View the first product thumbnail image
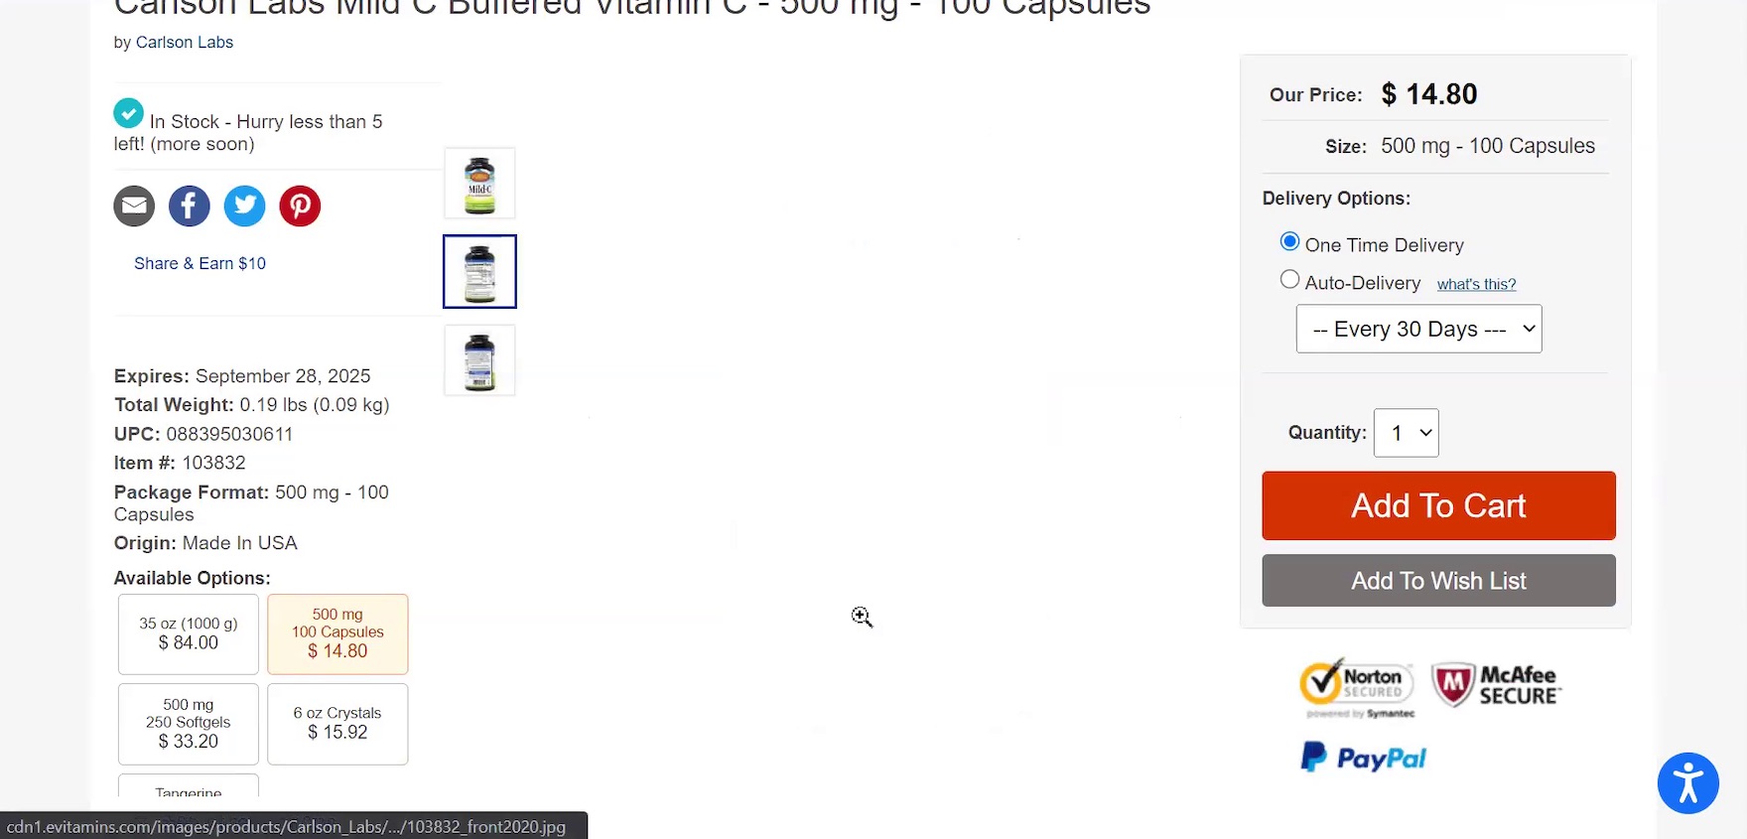 tap(479, 184)
